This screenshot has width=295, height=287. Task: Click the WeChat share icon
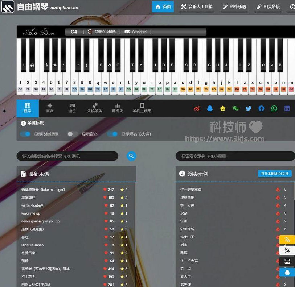pyautogui.click(x=235, y=108)
